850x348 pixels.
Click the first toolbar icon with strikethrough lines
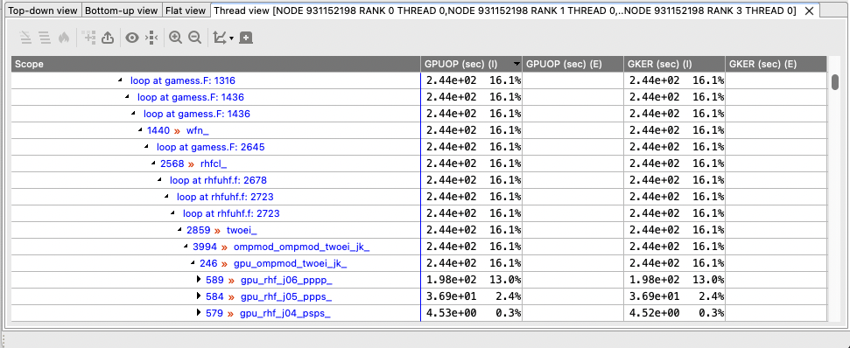pyautogui.click(x=25, y=38)
